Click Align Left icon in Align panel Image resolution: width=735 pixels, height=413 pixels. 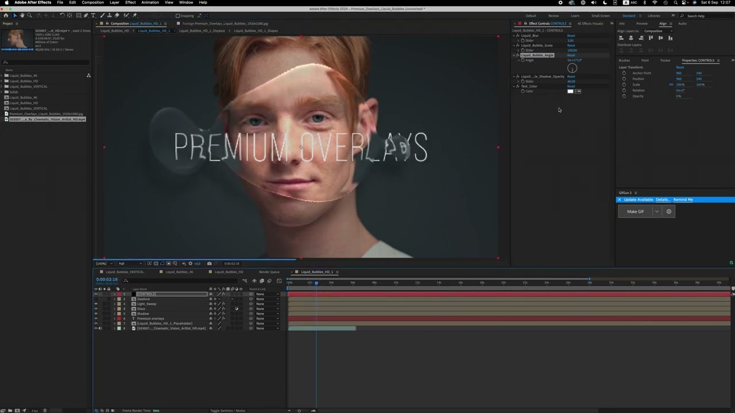pos(621,38)
